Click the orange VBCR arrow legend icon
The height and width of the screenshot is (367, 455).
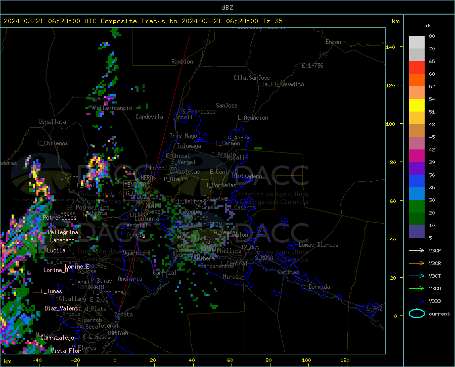click(417, 264)
